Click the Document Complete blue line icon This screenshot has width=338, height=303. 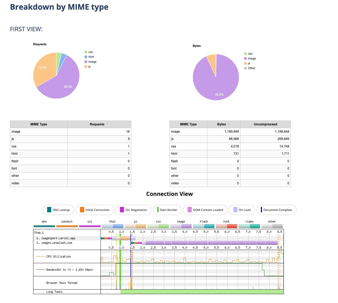coord(261,210)
